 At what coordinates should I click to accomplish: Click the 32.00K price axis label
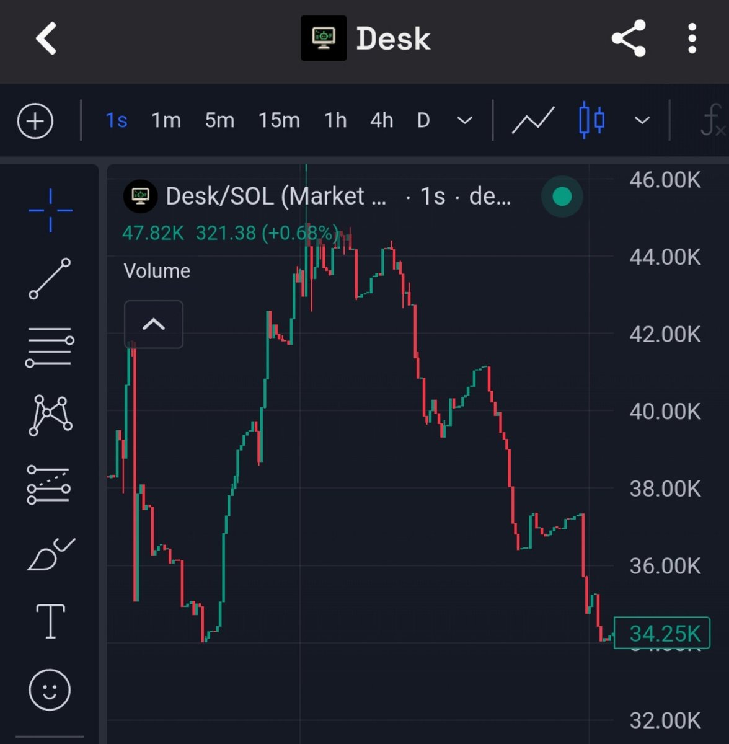click(x=665, y=720)
